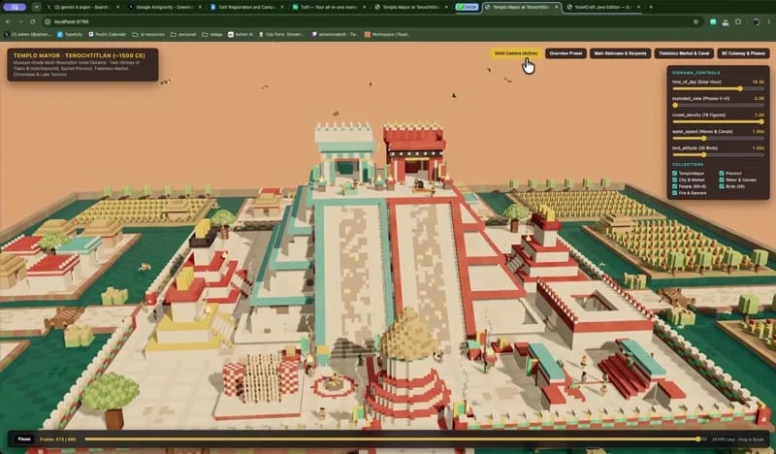
Task: Close the gemini 4 argon search tab
Action: (x=117, y=7)
